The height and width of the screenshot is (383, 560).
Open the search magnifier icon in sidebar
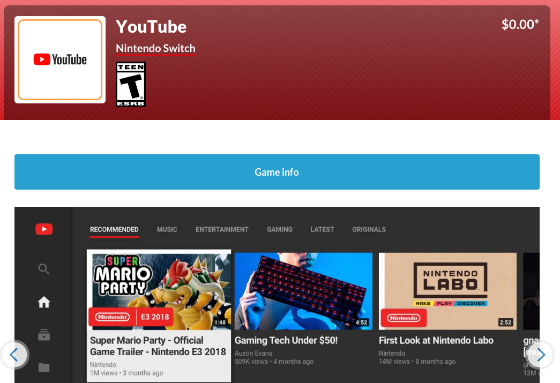[44, 269]
